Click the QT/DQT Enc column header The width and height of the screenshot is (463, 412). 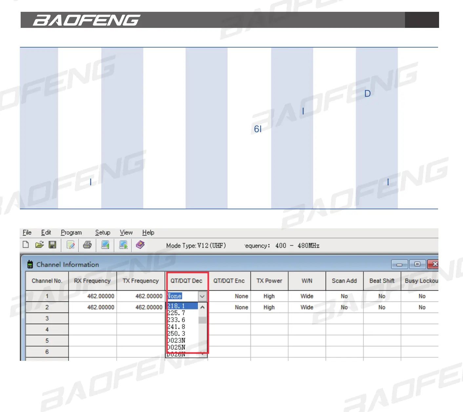(x=229, y=281)
